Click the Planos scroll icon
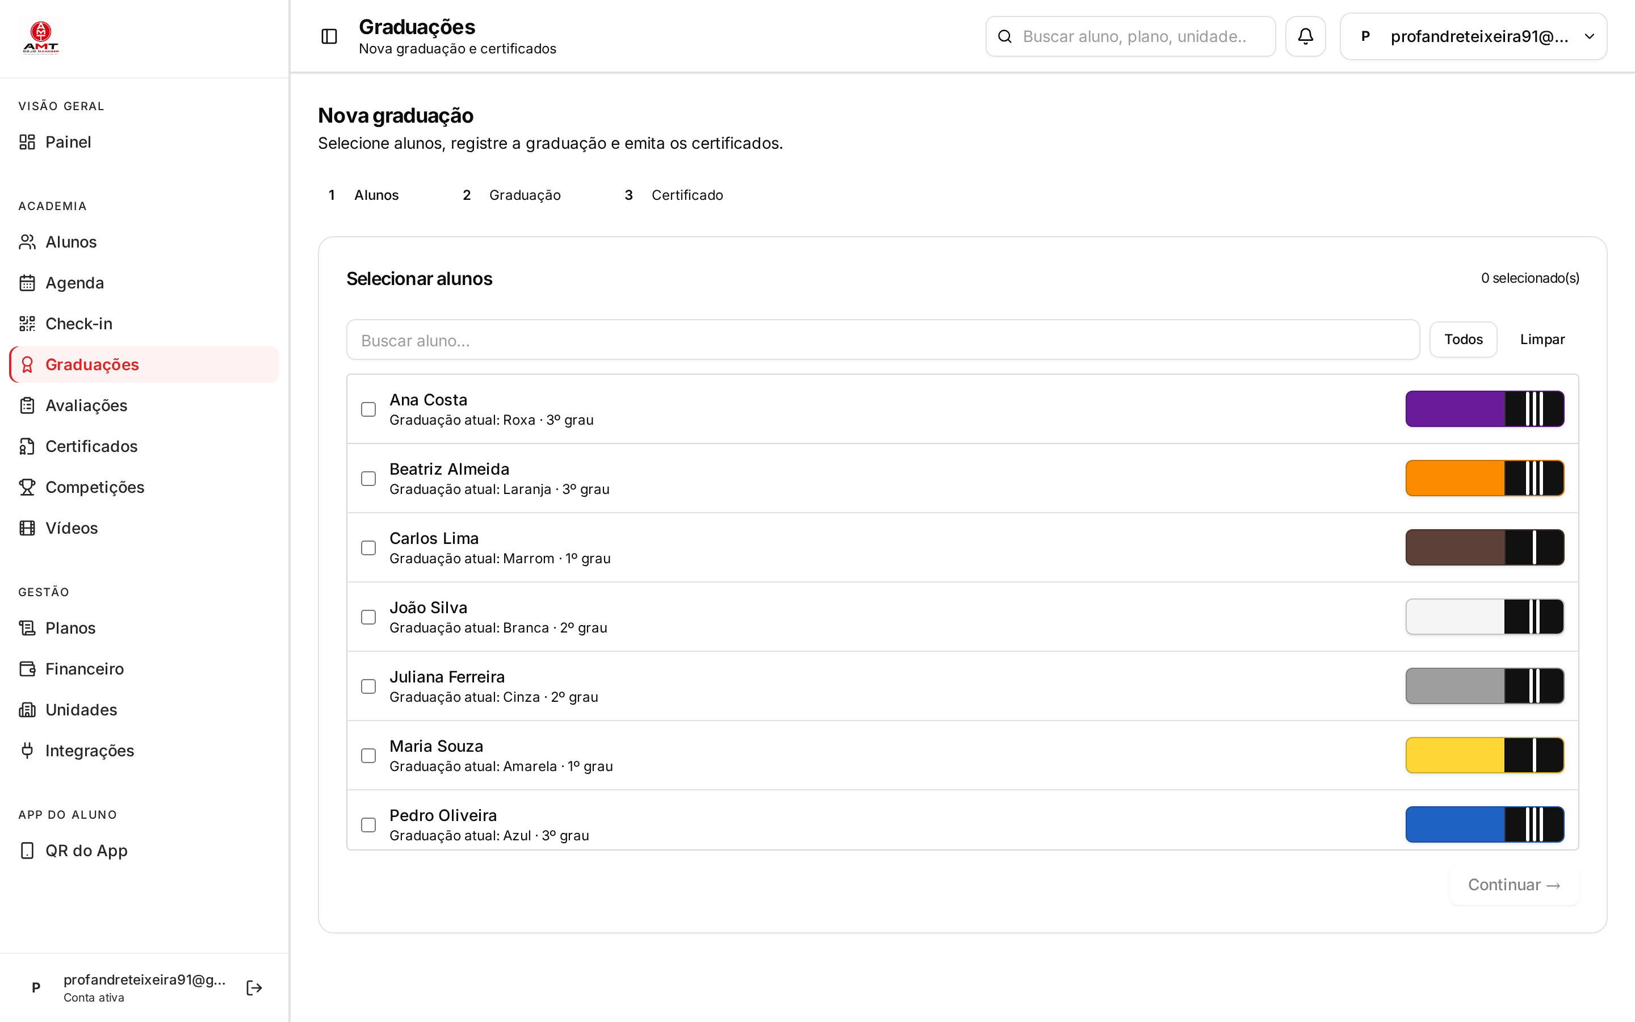This screenshot has height=1022, width=1635. pyautogui.click(x=27, y=628)
